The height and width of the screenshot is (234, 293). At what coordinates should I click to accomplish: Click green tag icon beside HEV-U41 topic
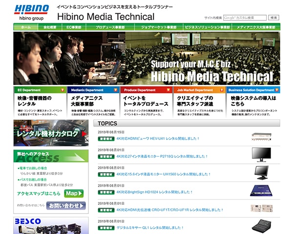pyautogui.click(x=106, y=138)
